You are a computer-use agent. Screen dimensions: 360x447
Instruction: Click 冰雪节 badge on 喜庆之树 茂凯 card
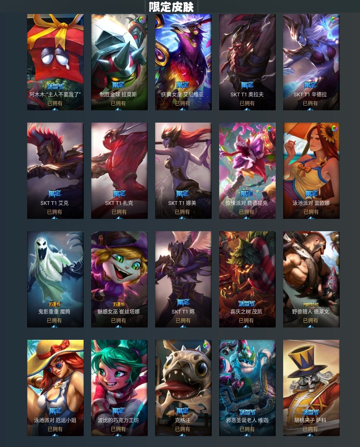[247, 303]
